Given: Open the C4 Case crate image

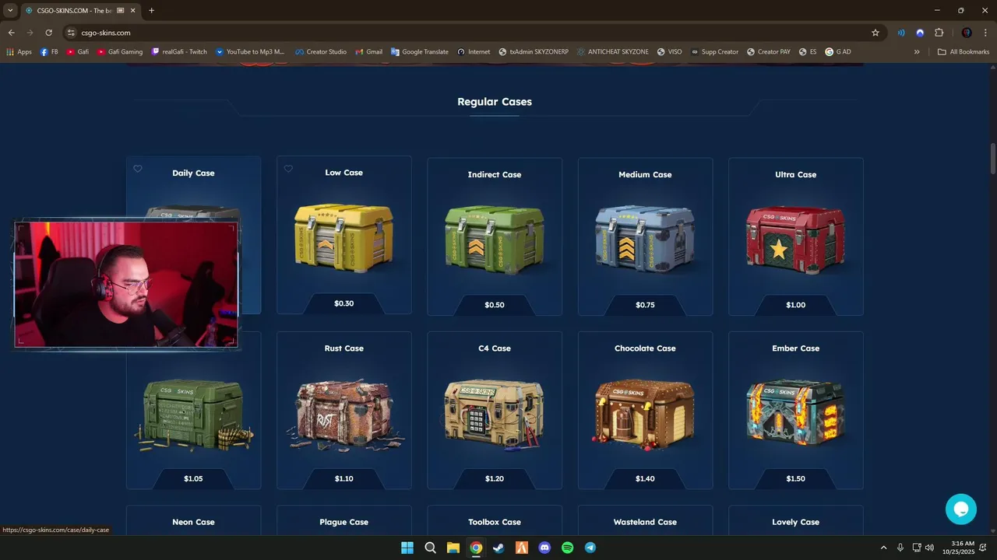Looking at the screenshot, I should click(x=495, y=415).
